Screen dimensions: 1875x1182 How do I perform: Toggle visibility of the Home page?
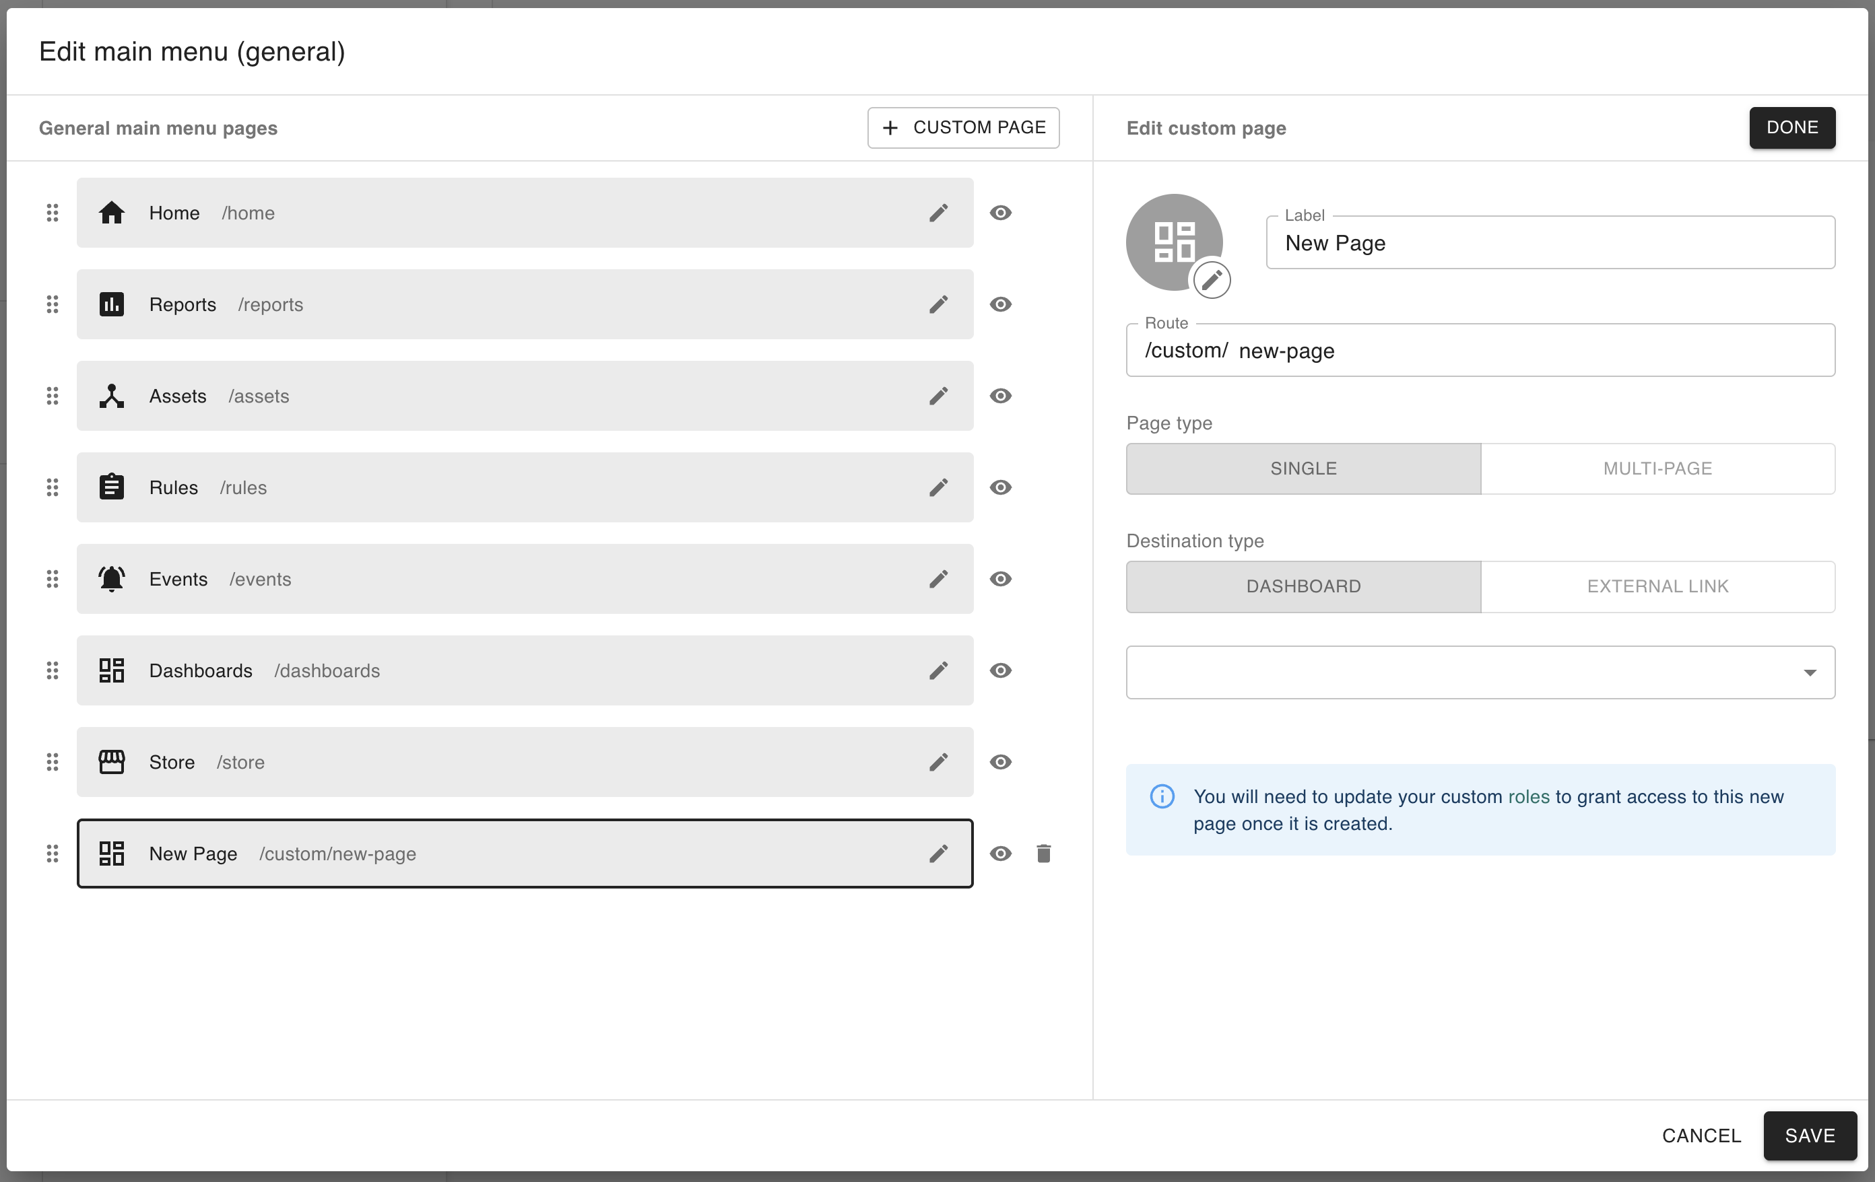pyautogui.click(x=1001, y=213)
